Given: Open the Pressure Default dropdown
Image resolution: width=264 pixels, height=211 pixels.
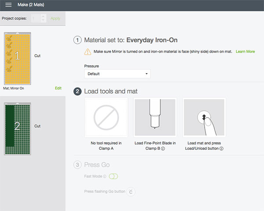Looking at the screenshot, I should (117, 74).
